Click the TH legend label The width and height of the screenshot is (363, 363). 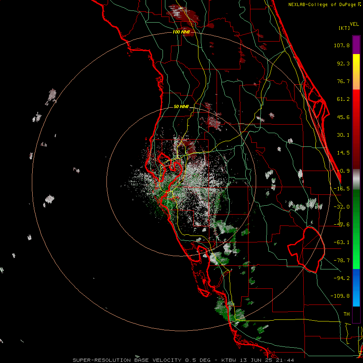[346, 314]
